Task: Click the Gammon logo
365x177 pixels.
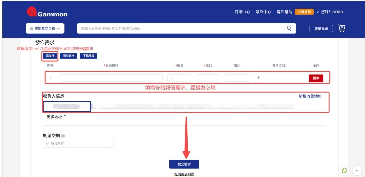Action: point(47,13)
